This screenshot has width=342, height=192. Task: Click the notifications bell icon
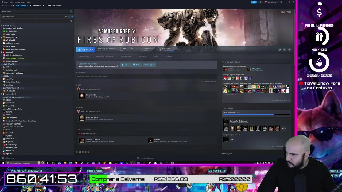pyautogui.click(x=260, y=2)
